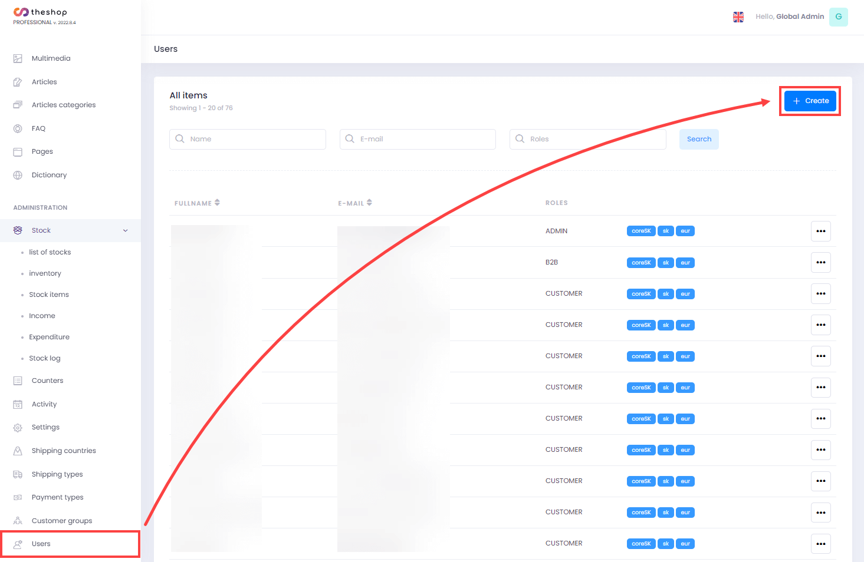Click the Activity calendar icon
864x562 pixels.
tap(18, 404)
